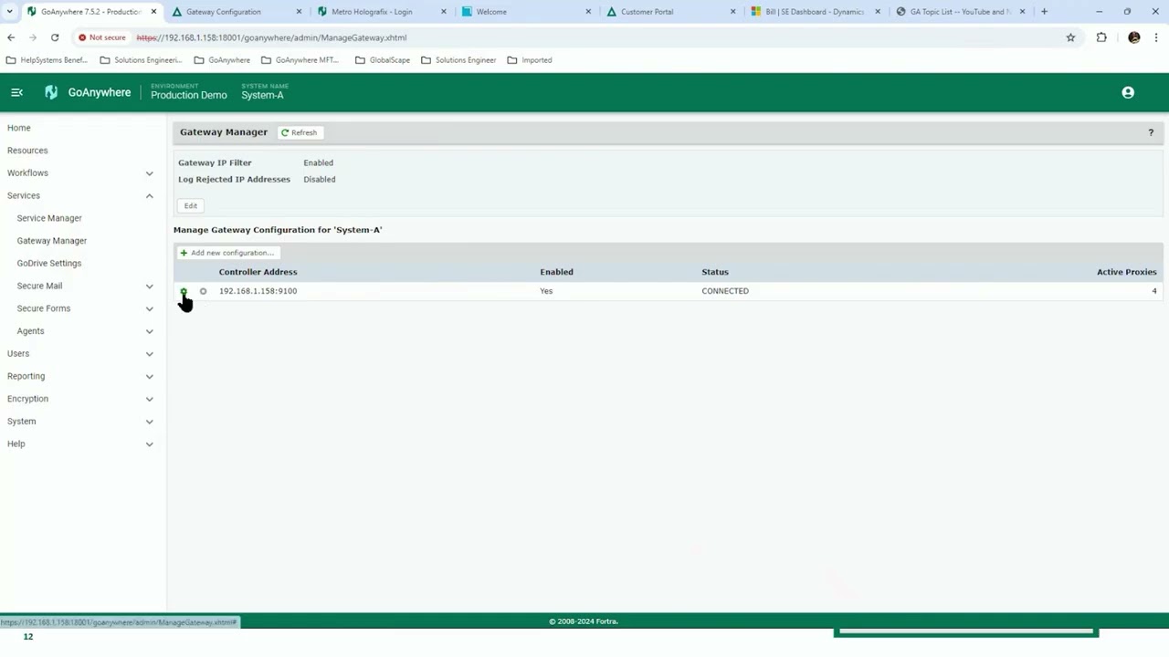Screen dimensions: 1169x657
Task: Click the help question mark icon
Action: 1151,132
